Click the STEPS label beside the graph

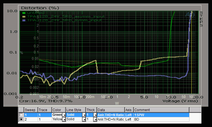201,19
